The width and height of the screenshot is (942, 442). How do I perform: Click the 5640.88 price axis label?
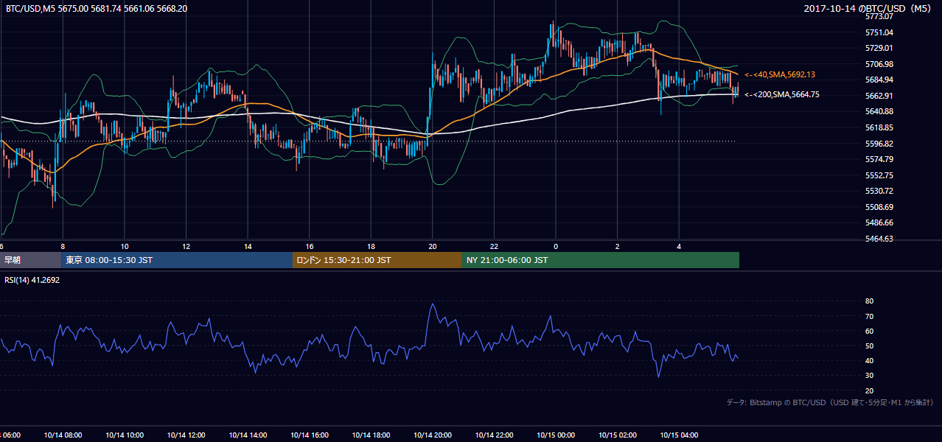879,111
